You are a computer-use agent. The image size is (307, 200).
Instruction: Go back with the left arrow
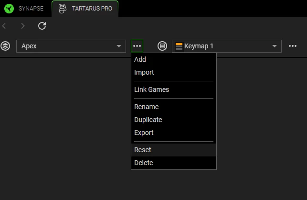pyautogui.click(x=4, y=26)
